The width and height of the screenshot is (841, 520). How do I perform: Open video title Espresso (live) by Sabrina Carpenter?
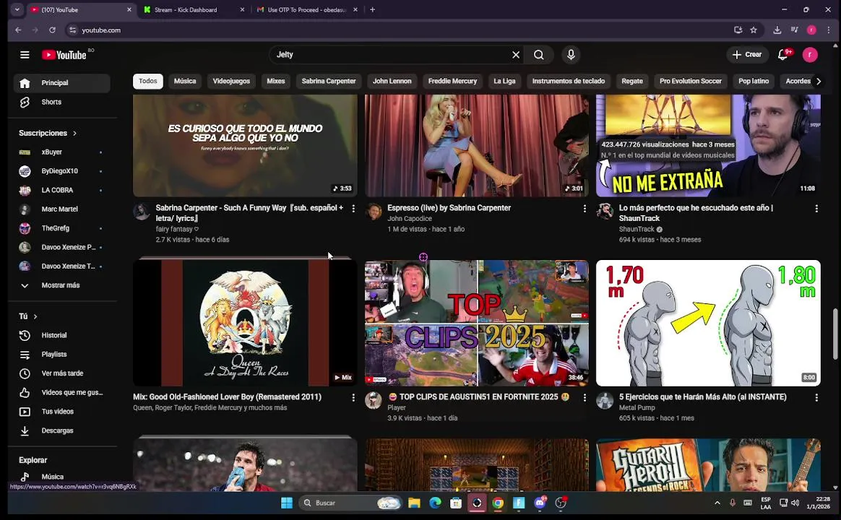coord(449,208)
